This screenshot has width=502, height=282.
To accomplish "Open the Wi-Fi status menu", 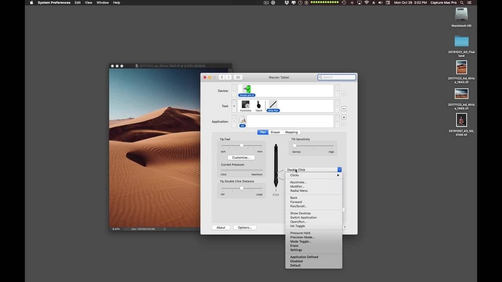I will coord(367,3).
